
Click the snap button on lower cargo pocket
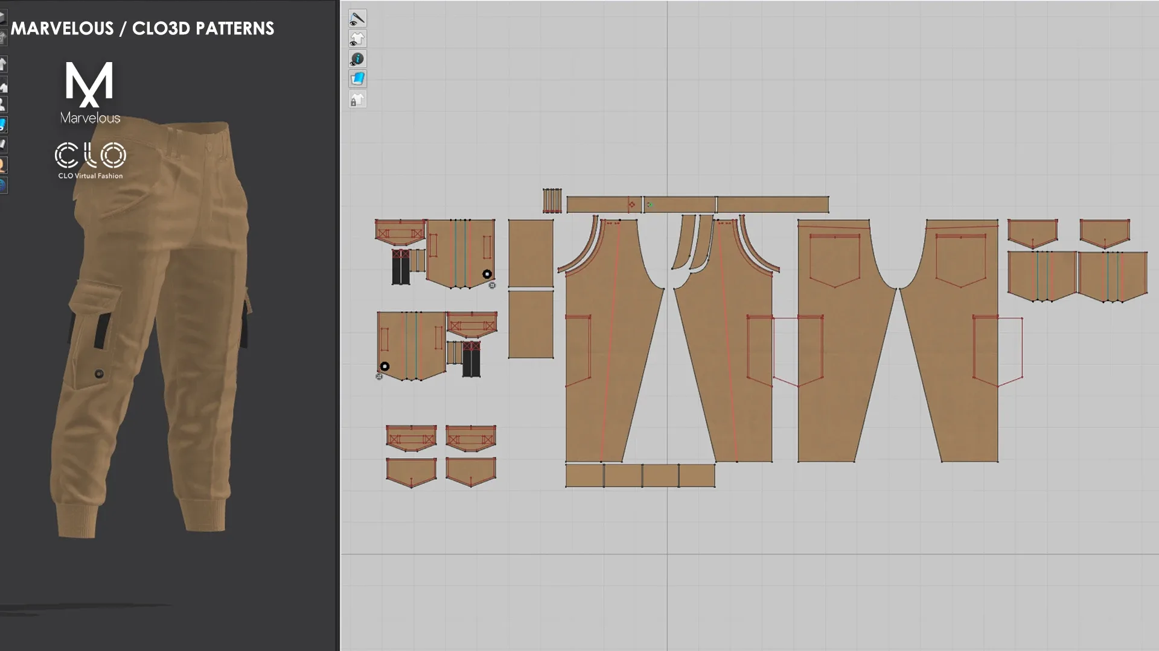[x=385, y=366]
